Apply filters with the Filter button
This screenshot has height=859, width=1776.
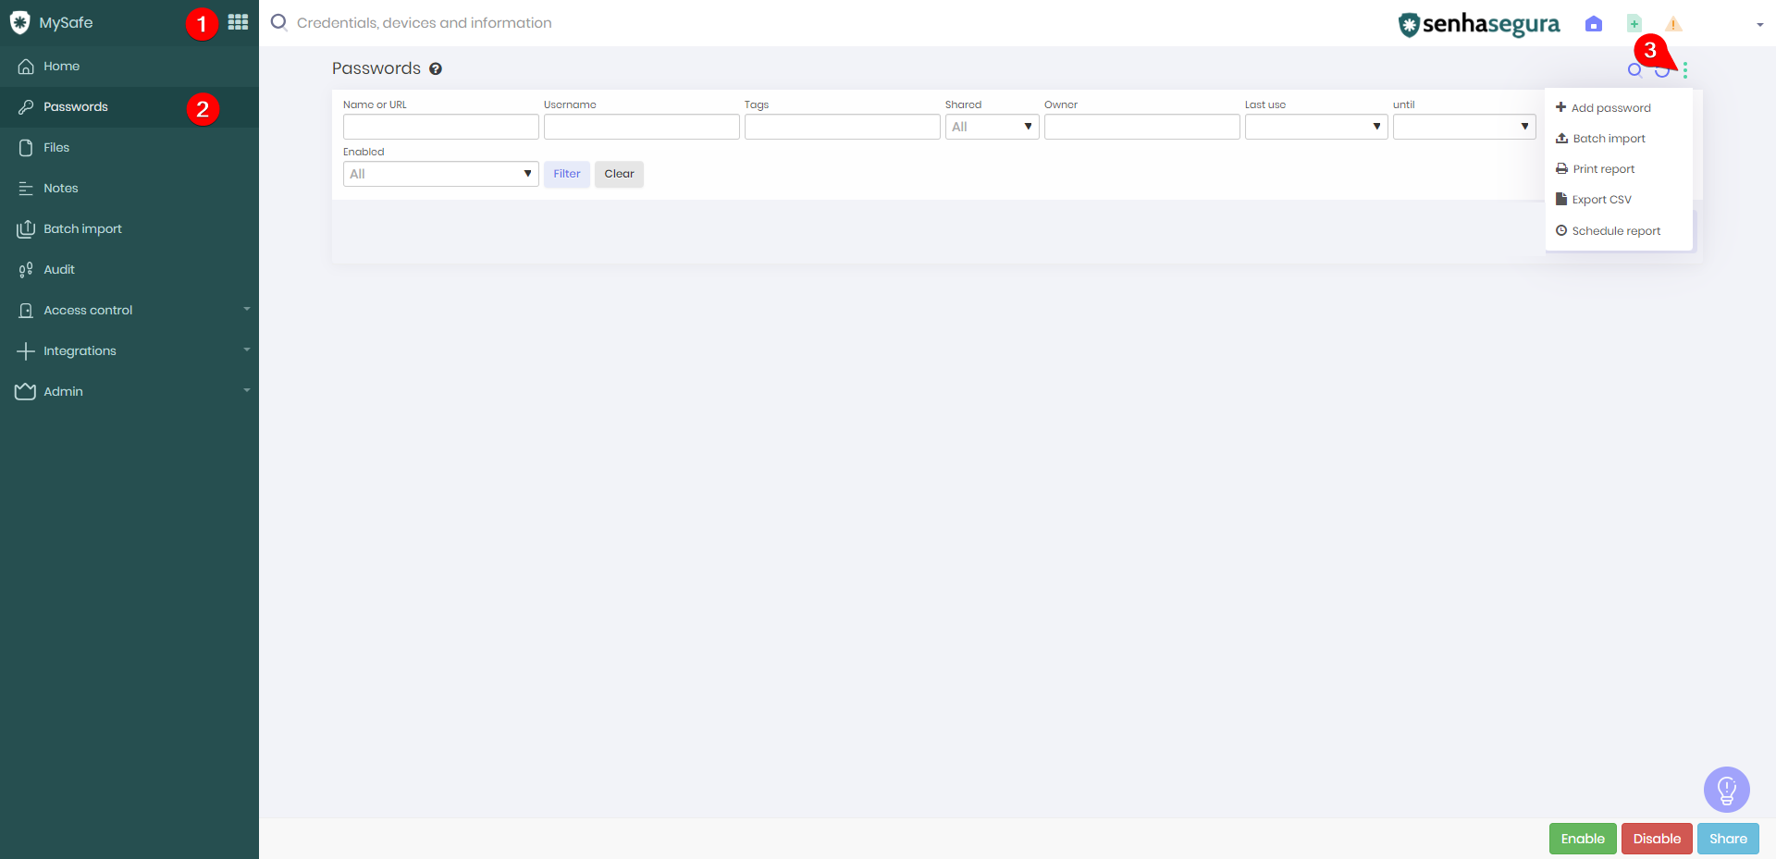[x=567, y=174]
